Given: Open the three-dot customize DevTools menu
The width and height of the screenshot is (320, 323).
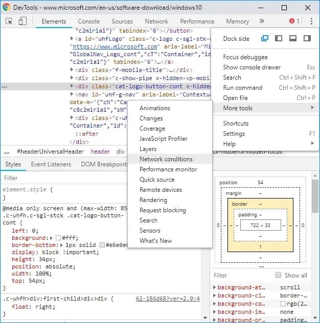Looking at the screenshot, I should pos(311,21).
